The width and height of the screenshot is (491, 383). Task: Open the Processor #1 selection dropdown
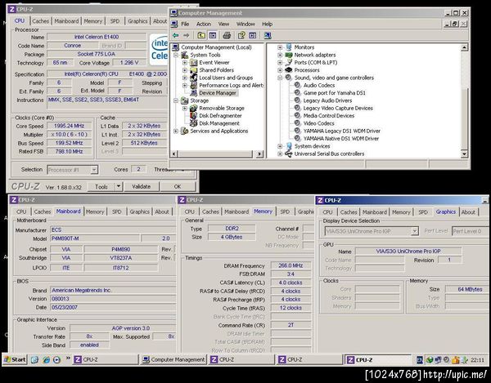93,170
